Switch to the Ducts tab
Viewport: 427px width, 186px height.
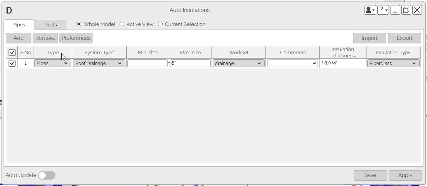click(x=50, y=24)
